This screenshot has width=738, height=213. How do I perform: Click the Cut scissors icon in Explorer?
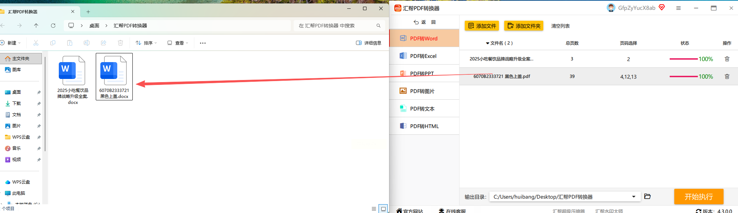click(x=36, y=43)
